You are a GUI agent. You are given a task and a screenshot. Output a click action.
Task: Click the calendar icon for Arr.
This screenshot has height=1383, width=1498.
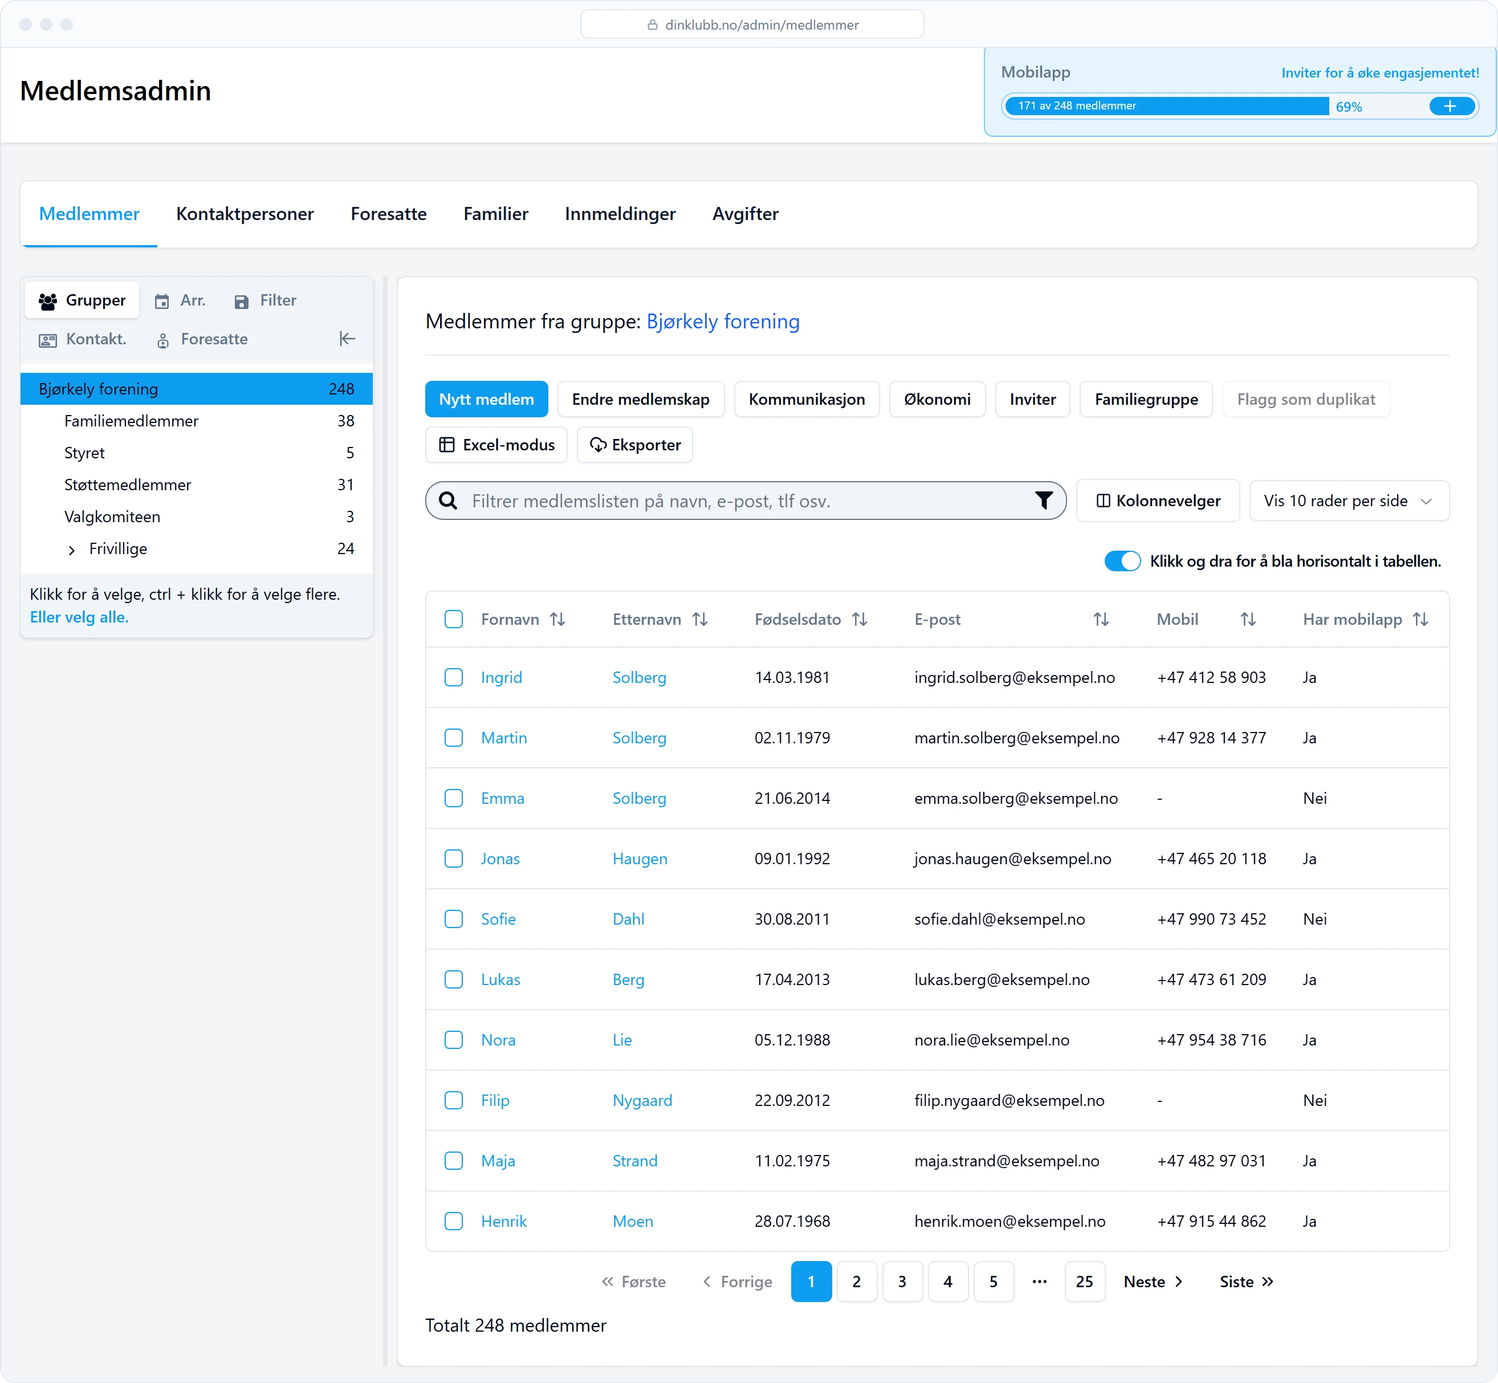coord(162,301)
